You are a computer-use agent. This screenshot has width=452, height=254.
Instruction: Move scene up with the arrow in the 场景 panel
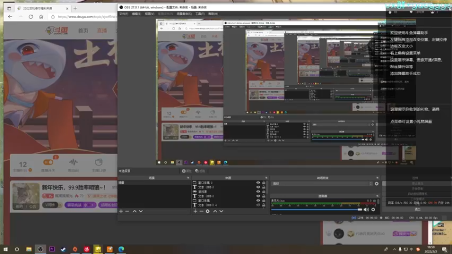[x=134, y=211]
